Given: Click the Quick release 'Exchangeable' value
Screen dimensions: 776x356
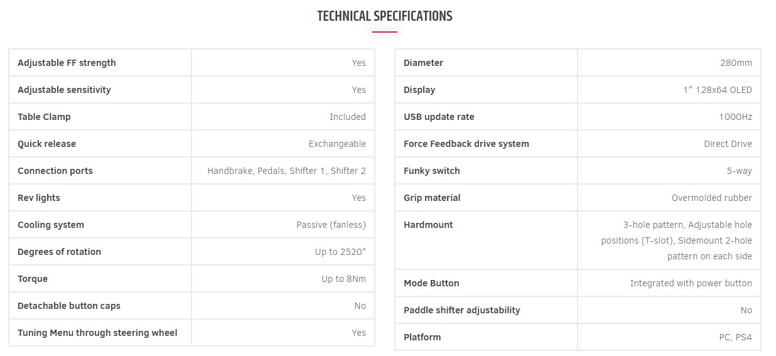Looking at the screenshot, I should [337, 144].
